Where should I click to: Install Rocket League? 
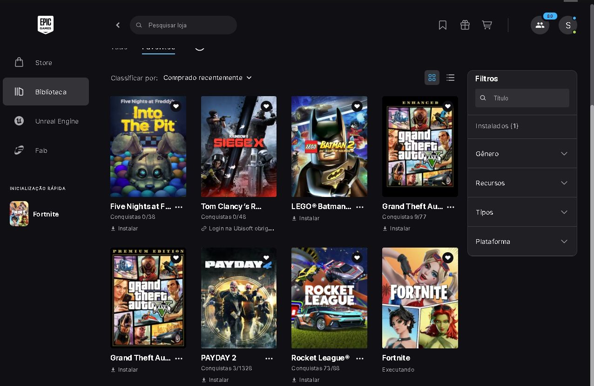pos(305,380)
